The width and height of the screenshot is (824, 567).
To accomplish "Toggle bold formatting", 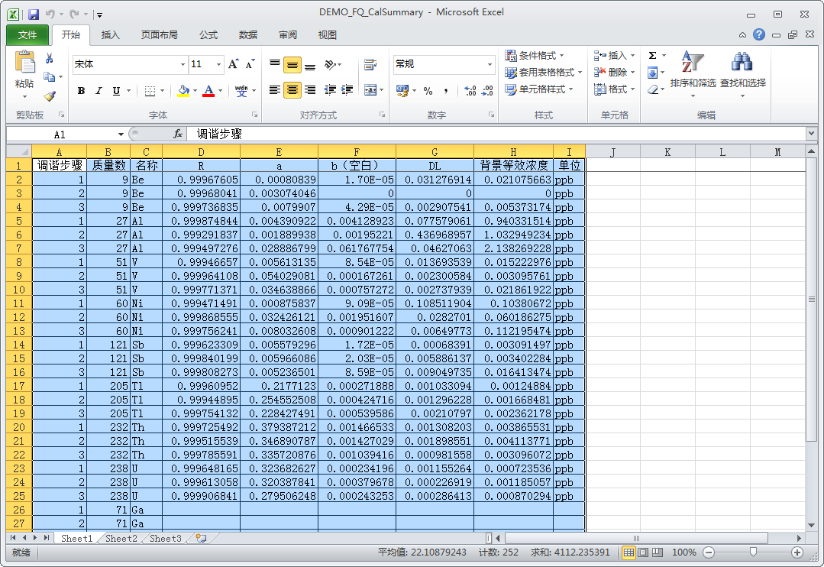I will click(81, 91).
